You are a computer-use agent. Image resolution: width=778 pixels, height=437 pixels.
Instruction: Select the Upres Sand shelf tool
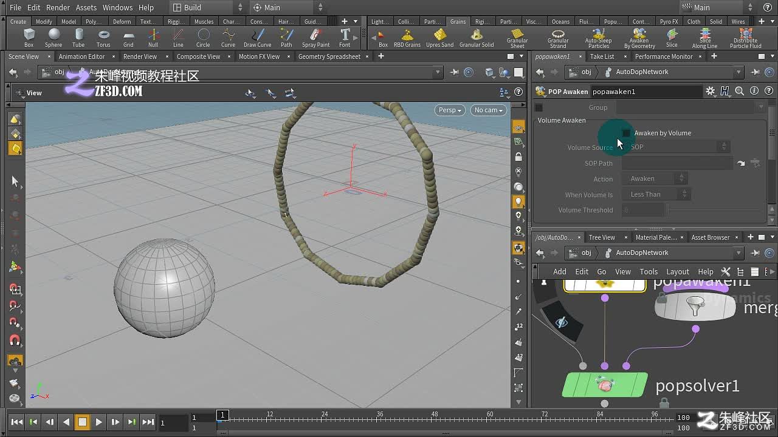click(439, 38)
